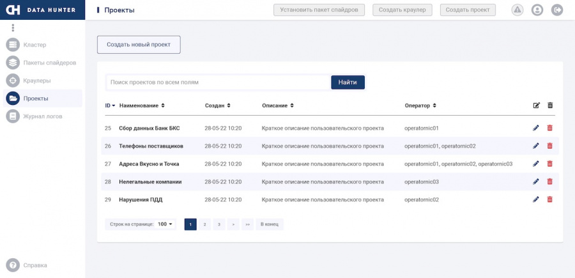Click project name Адреса Вкусно и Точка
The height and width of the screenshot is (278, 575).
tap(149, 164)
